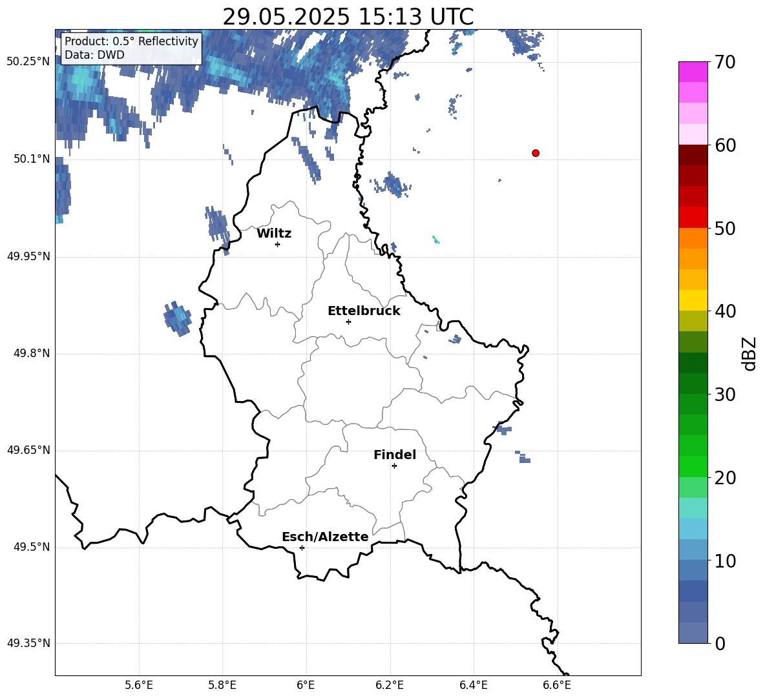
Task: Click the 10 tick on the colorbar
Action: [x=725, y=560]
